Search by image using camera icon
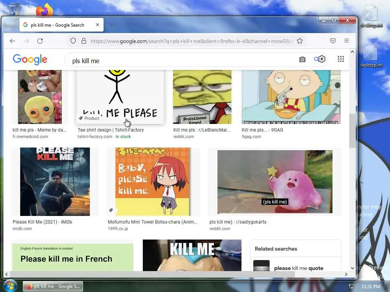Image resolution: width=390 pixels, height=292 pixels. click(x=302, y=60)
